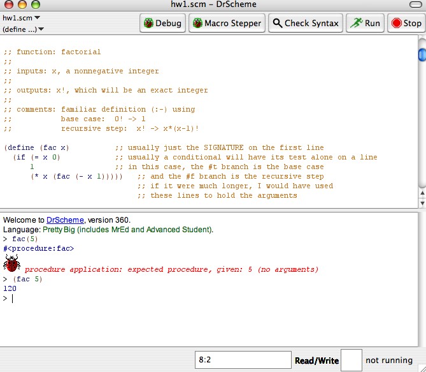Toggle the Read/Write status label
Viewport: 426px width, 372px height.
[x=316, y=361]
